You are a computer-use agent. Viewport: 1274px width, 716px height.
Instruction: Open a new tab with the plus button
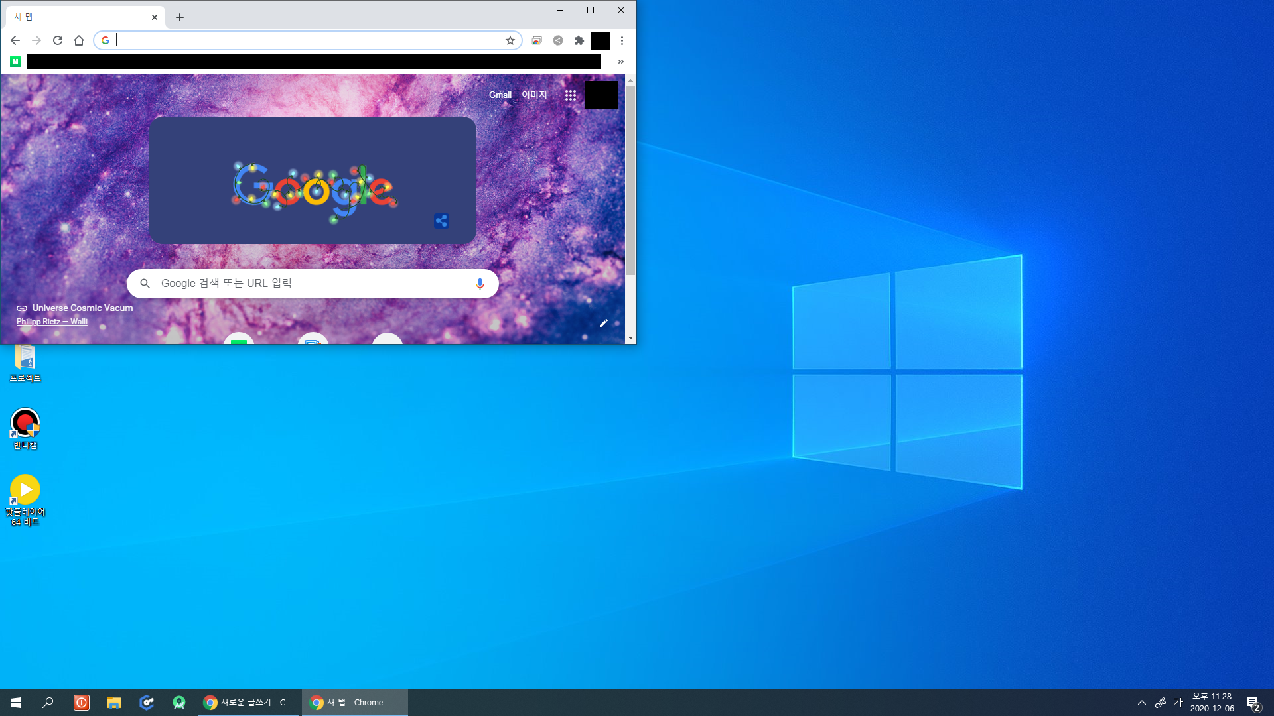point(180,17)
